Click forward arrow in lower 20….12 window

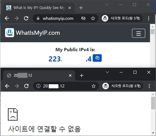[x=17, y=86]
